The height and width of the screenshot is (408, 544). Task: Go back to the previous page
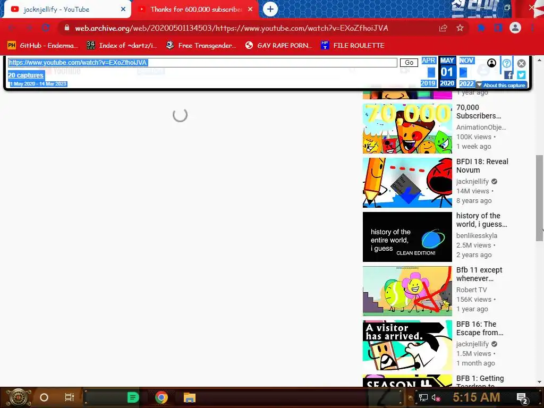[12, 28]
